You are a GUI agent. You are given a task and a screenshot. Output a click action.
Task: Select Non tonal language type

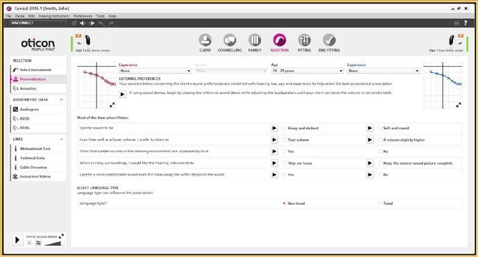(x=284, y=204)
